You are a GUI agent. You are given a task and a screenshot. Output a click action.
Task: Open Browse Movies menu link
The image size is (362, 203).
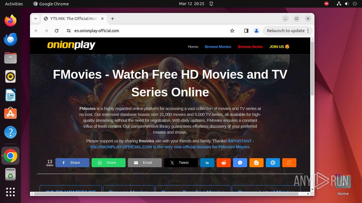[218, 47]
